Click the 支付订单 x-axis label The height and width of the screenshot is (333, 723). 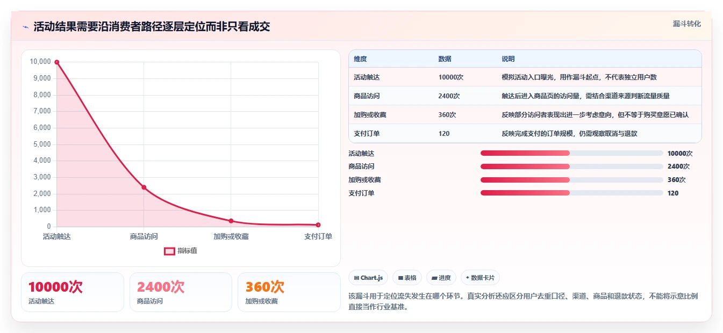318,236
